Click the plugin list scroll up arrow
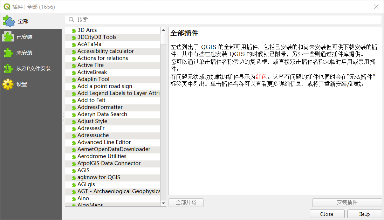384x220 pixels. coord(163,30)
